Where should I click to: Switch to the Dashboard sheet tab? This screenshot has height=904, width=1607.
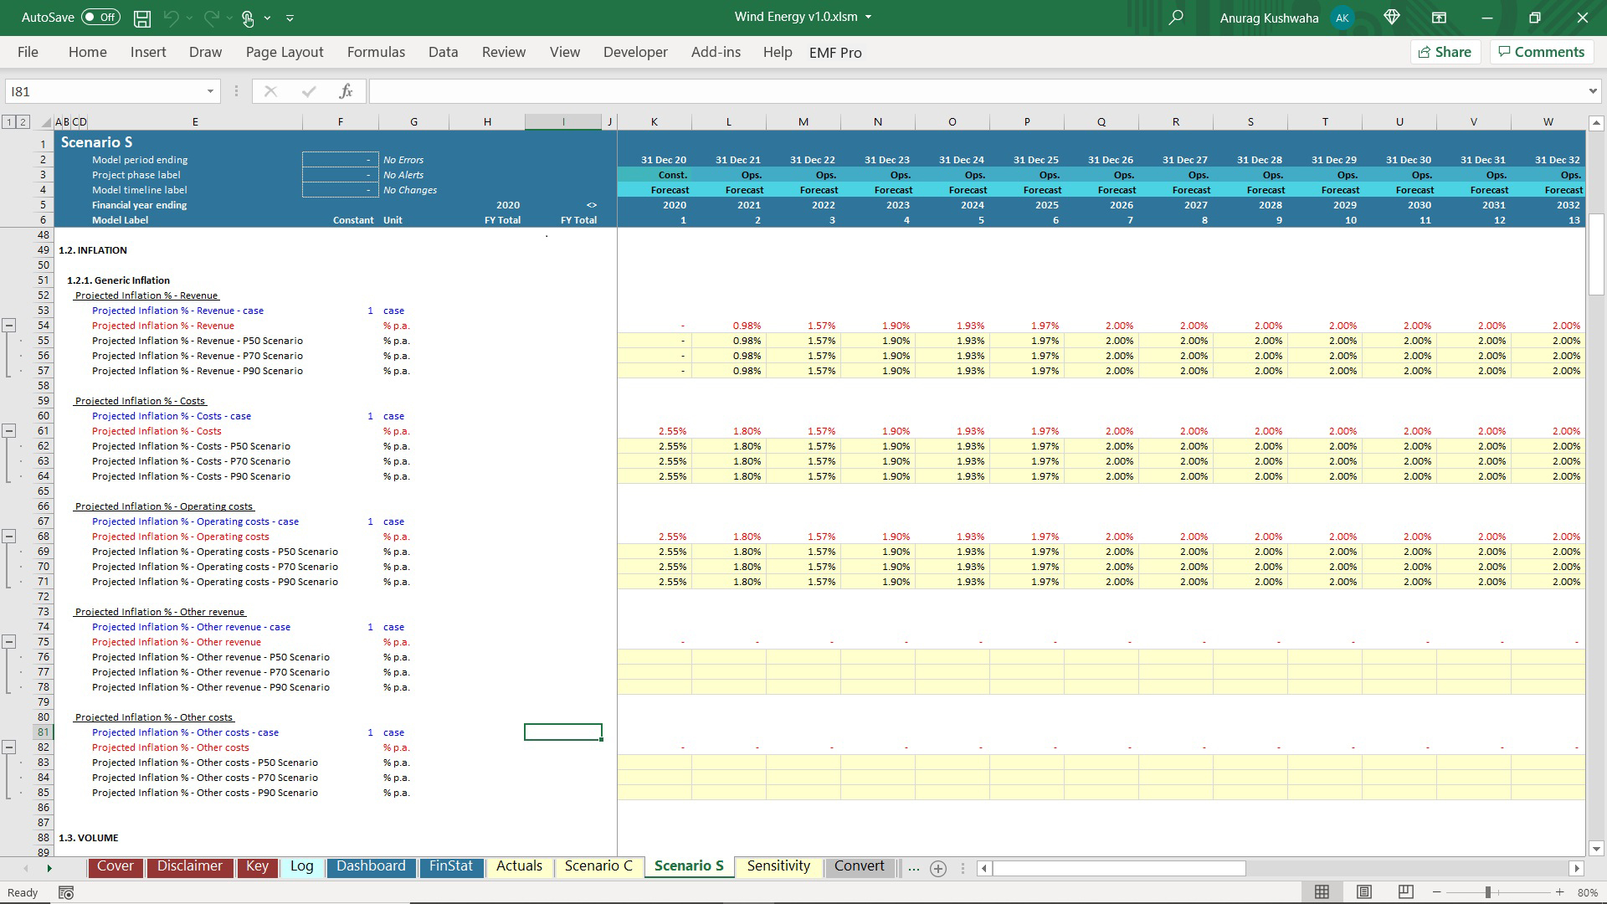coord(371,866)
